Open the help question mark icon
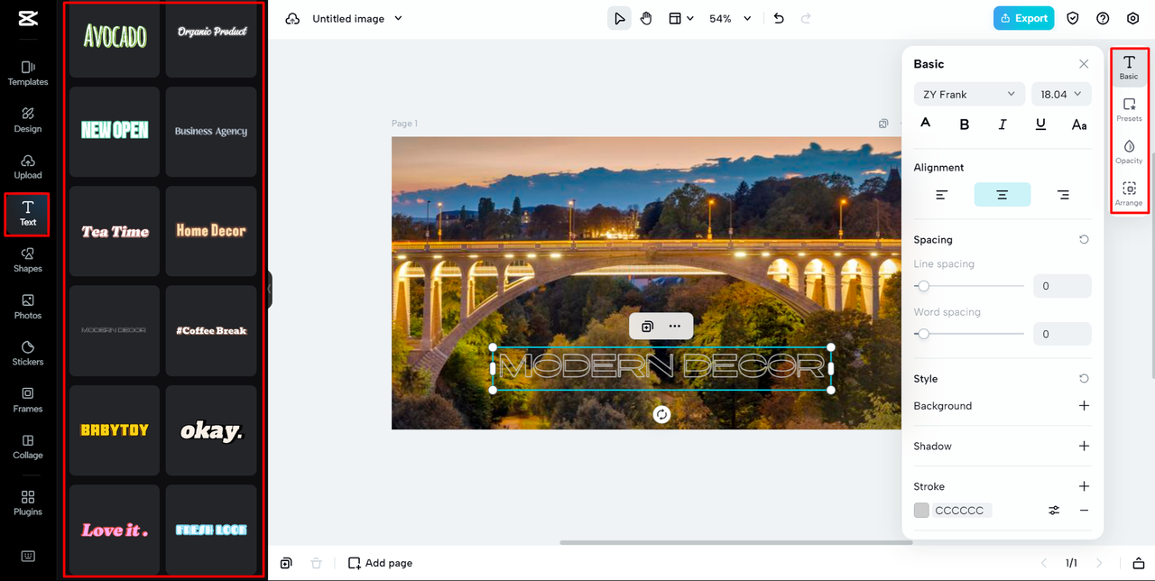The width and height of the screenshot is (1155, 581). click(x=1103, y=18)
